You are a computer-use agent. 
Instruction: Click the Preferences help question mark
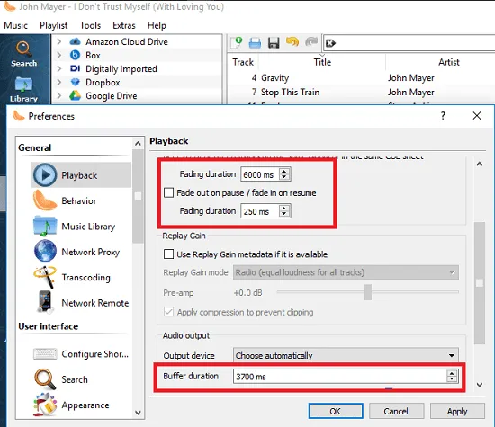(x=443, y=116)
